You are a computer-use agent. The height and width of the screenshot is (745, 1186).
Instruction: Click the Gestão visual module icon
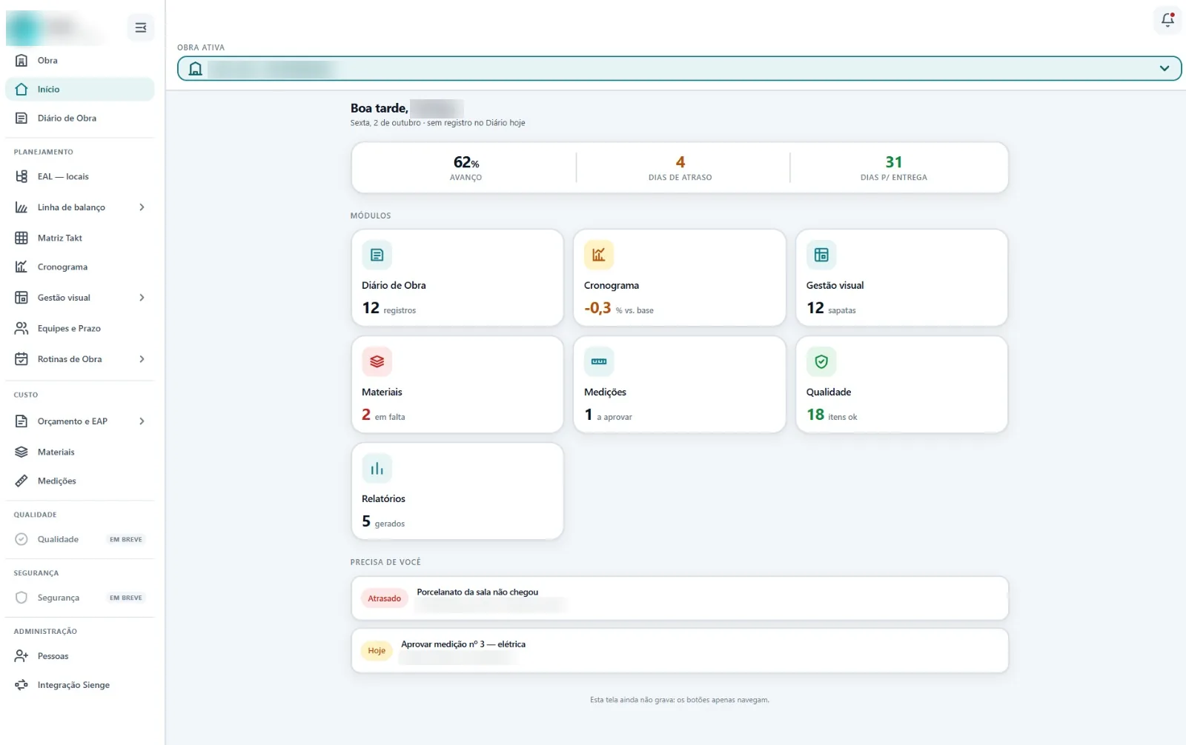[x=821, y=255]
